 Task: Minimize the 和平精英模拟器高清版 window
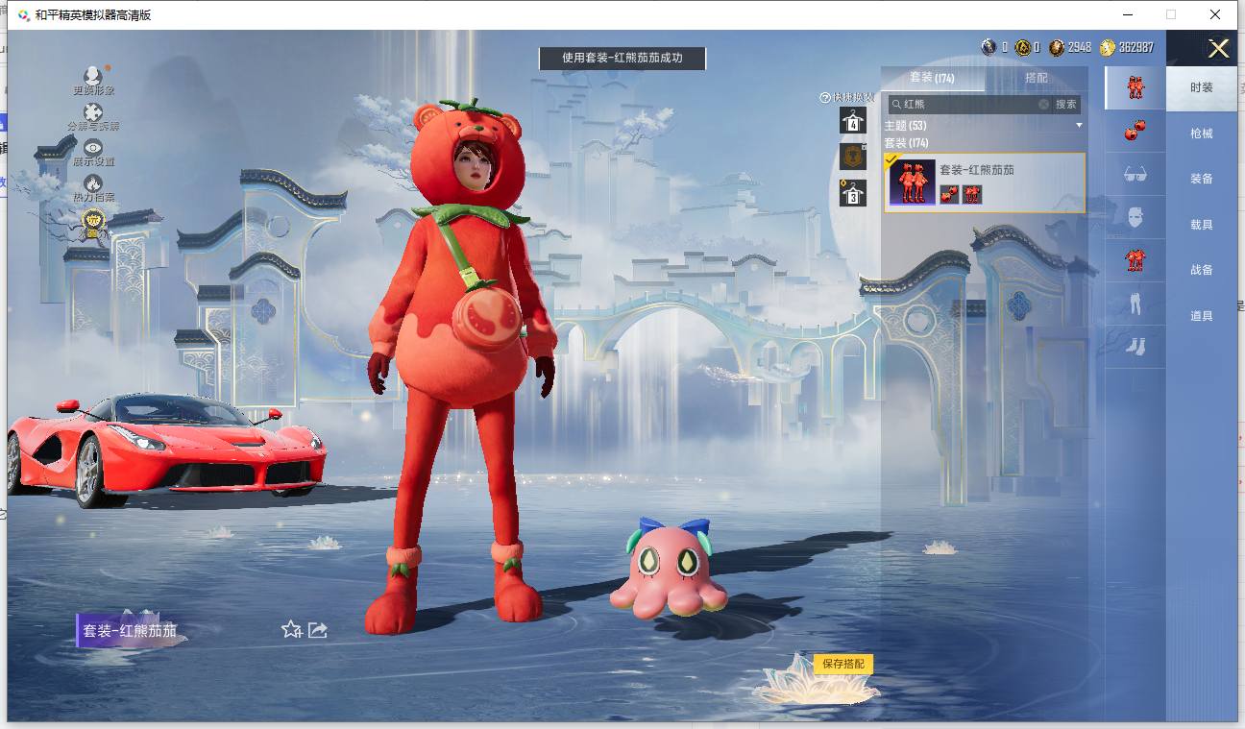[1127, 14]
